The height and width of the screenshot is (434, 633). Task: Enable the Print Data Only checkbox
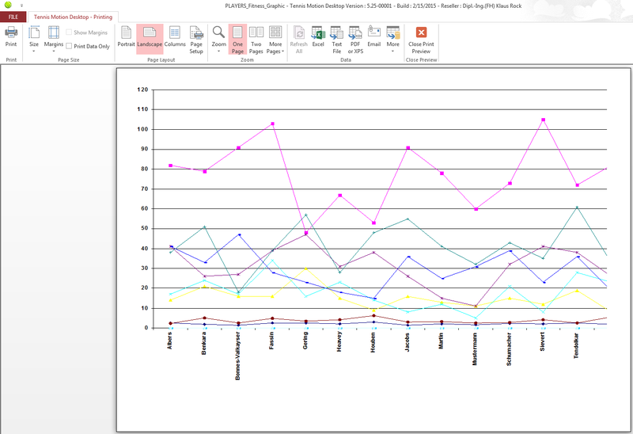[70, 47]
